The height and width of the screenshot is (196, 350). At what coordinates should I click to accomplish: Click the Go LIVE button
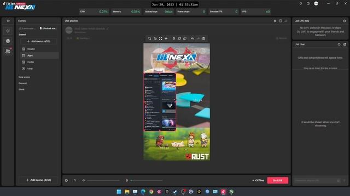(278, 180)
